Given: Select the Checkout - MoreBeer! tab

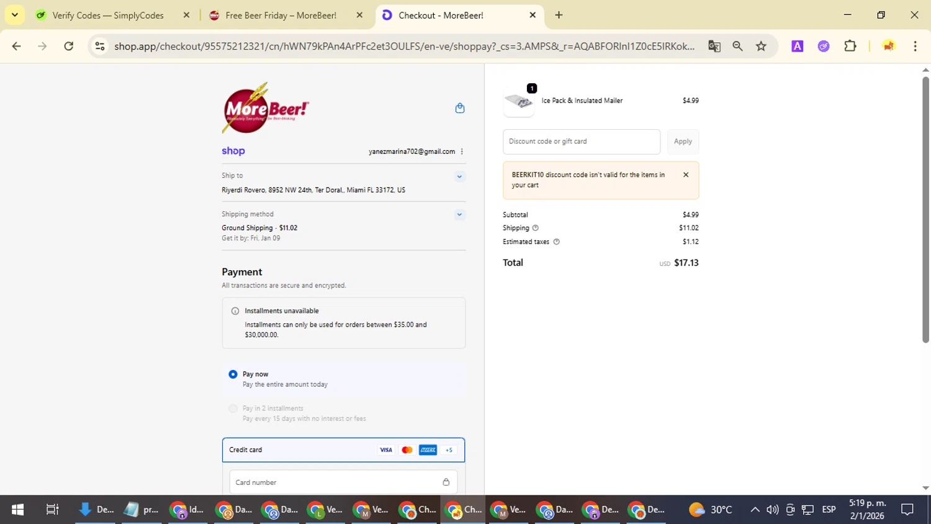Looking at the screenshot, I should point(459,15).
